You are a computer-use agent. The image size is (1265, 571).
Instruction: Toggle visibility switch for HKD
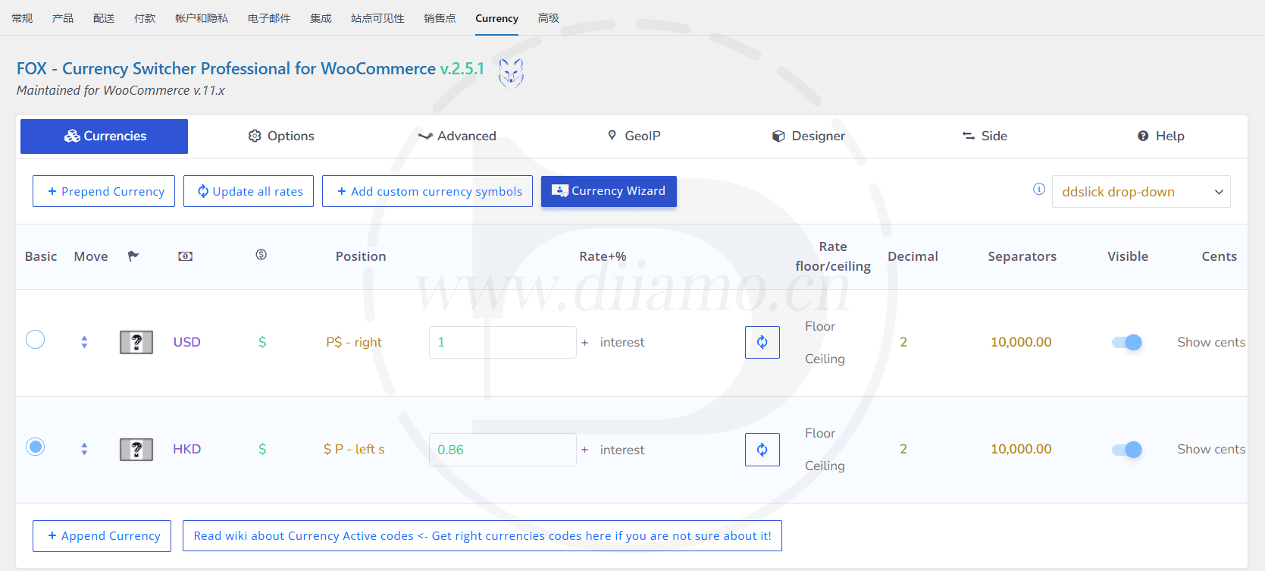1127,450
